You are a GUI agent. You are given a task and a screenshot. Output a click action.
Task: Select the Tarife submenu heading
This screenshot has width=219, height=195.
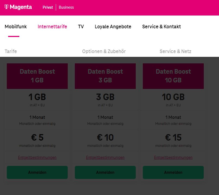click(11, 51)
